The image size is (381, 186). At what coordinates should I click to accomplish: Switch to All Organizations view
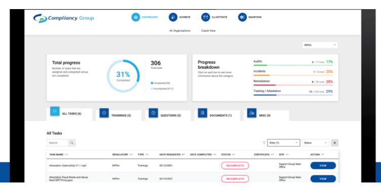pos(180,31)
